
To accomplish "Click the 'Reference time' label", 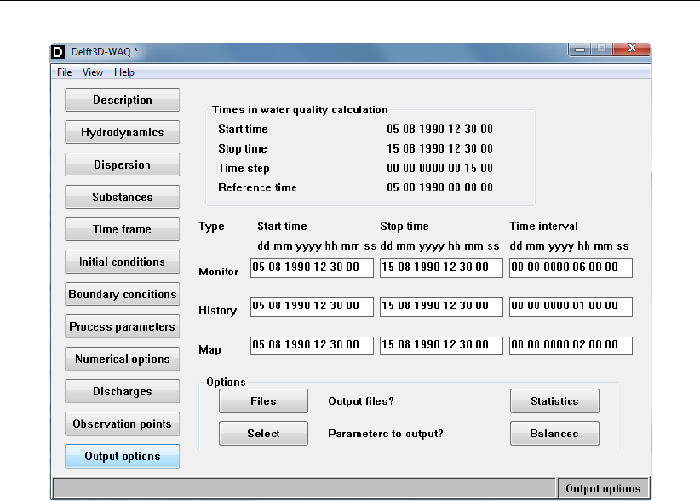I will pyautogui.click(x=257, y=187).
